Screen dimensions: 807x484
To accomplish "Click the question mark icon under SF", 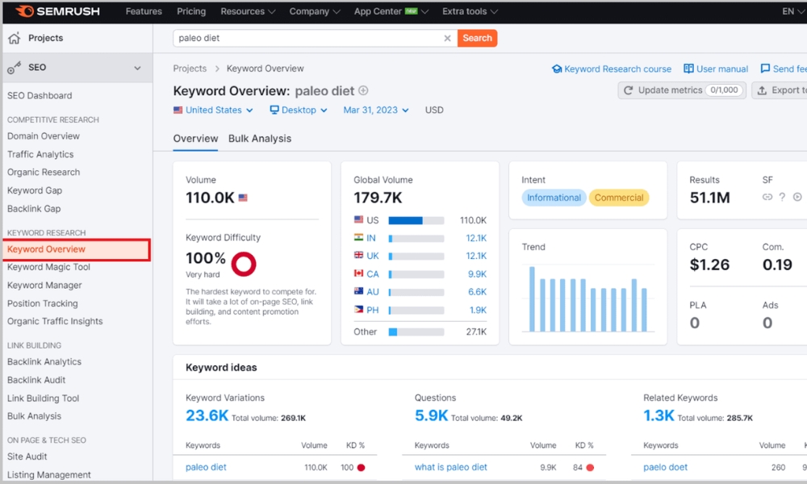I will (x=782, y=197).
